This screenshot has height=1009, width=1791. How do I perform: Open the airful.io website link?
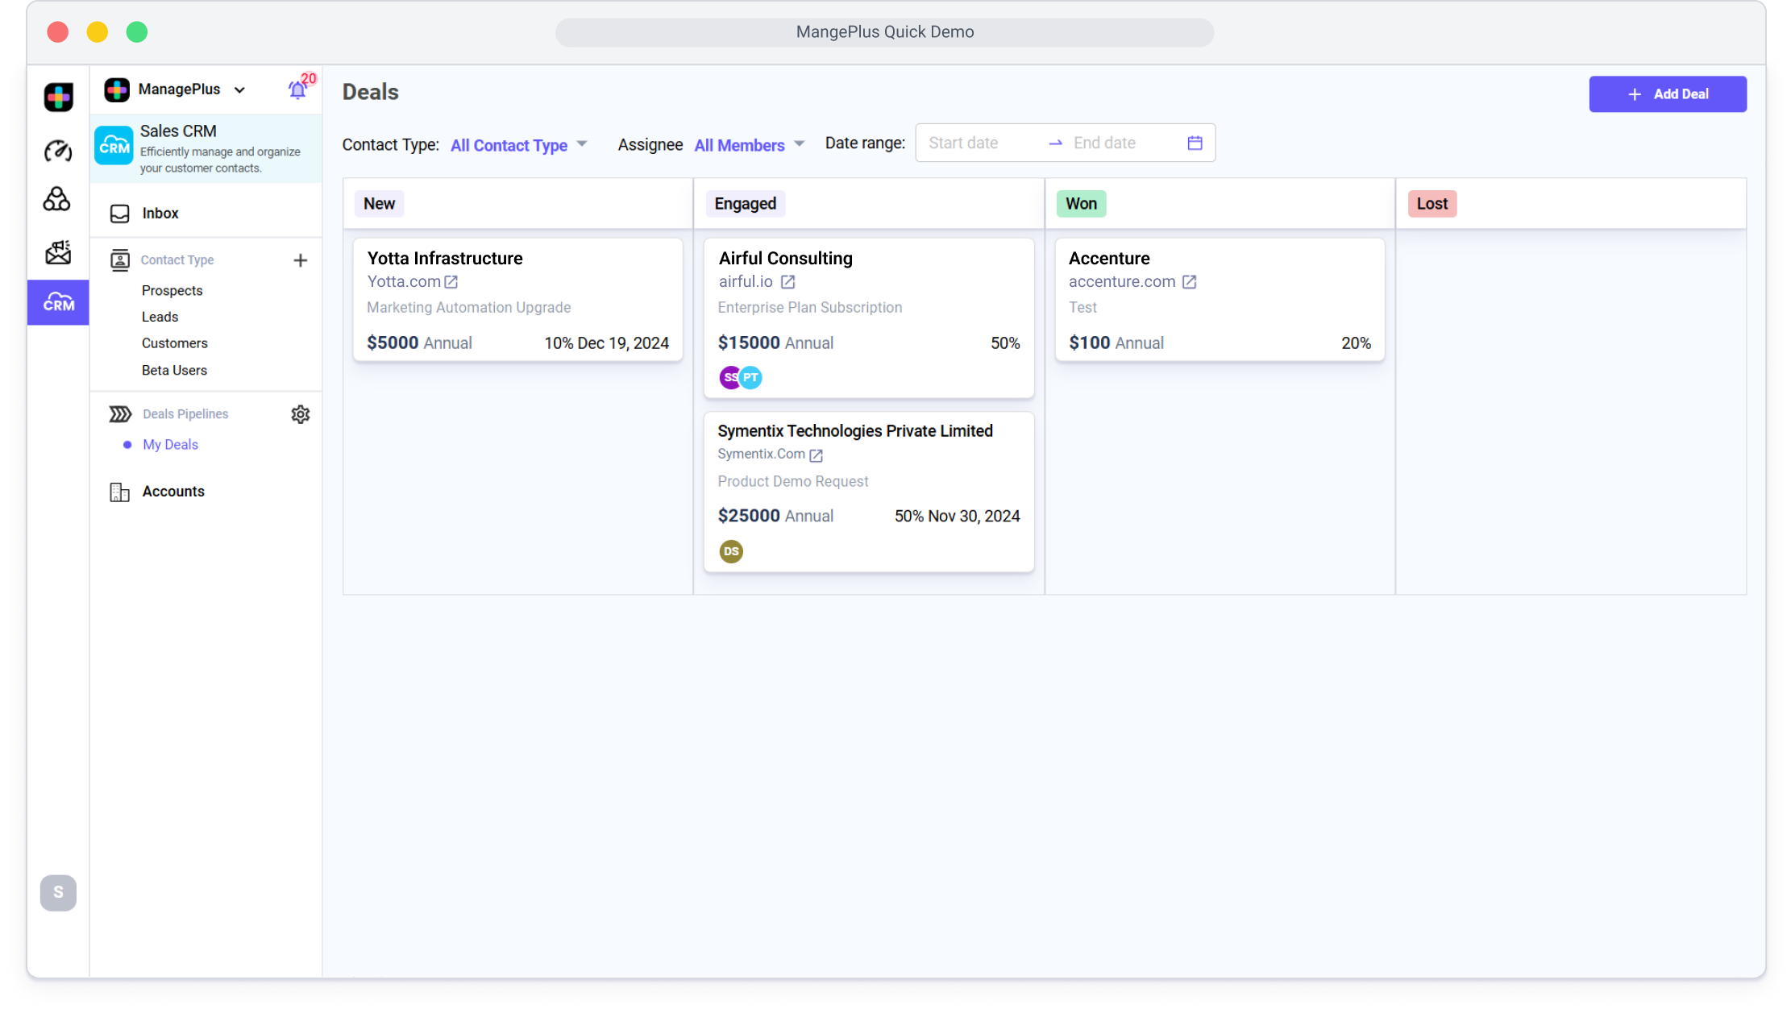[x=746, y=282]
